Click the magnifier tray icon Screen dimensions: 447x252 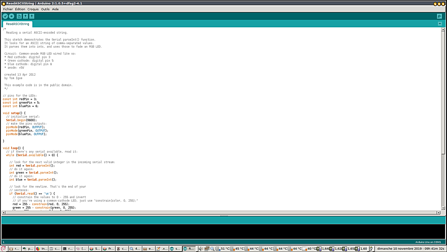(x=212, y=249)
